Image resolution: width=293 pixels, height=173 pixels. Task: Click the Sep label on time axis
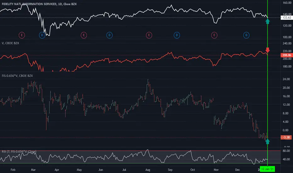point(170,170)
